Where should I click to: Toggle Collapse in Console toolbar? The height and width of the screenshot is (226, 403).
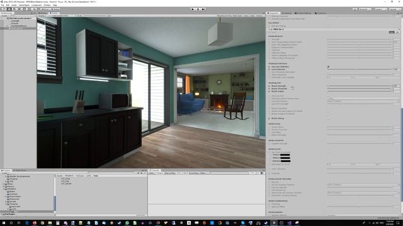159,173
